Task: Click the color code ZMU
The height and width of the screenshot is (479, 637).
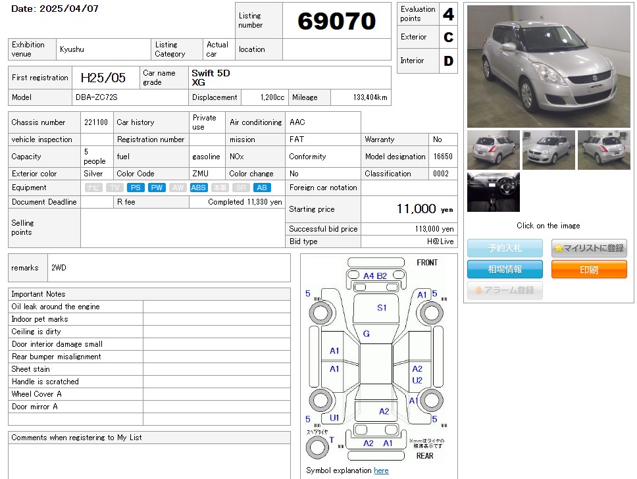Action: coord(200,174)
